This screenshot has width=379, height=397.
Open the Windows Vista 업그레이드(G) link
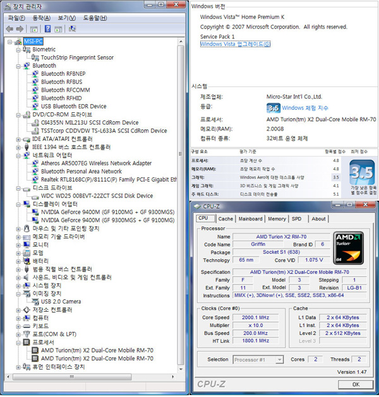click(235, 44)
